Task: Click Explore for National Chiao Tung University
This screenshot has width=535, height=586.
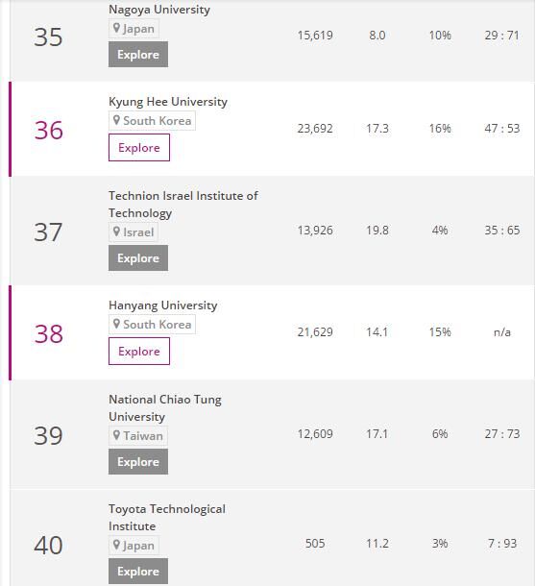Action: 138,462
